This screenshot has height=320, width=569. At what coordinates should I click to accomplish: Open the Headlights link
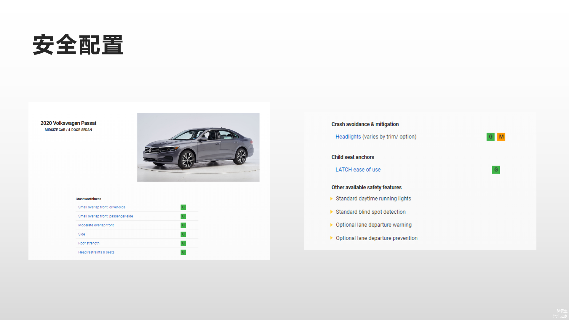(348, 137)
